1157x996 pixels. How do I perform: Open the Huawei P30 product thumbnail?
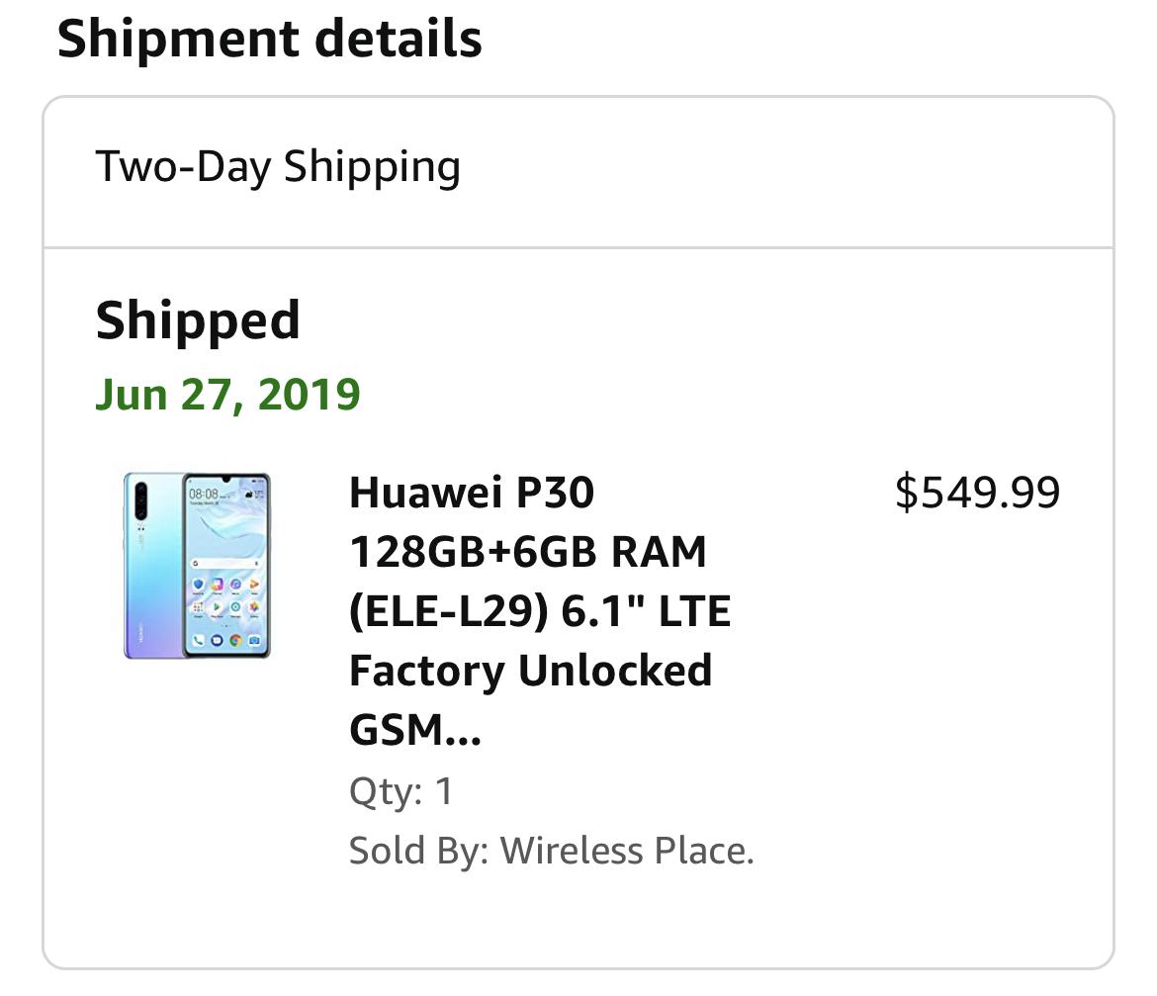197,565
